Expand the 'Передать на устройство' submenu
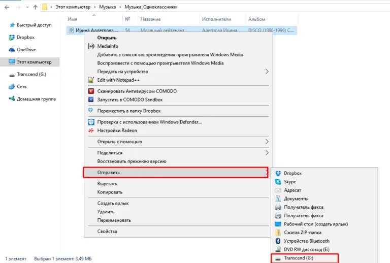This screenshot has width=390, height=263. click(178, 72)
